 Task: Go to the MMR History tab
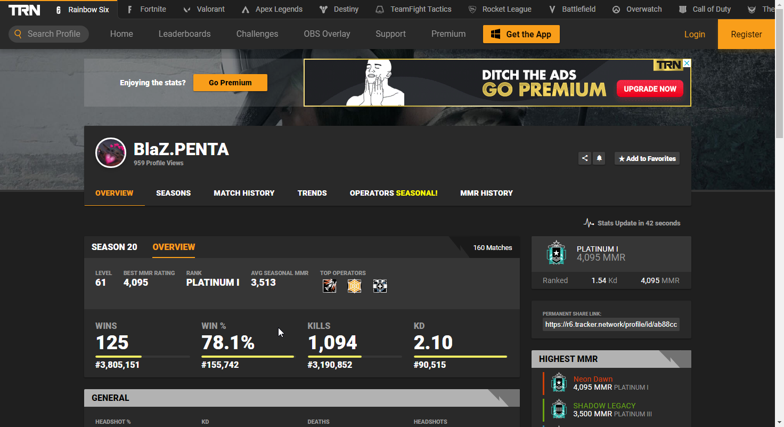[486, 193]
